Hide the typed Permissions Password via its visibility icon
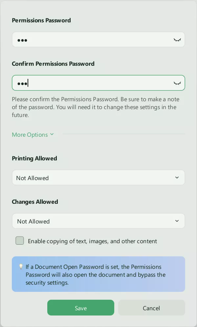 [x=177, y=39]
